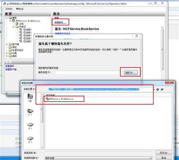Select the 高级 folder icon
Viewport: 179px width, 160px height.
coord(10,56)
